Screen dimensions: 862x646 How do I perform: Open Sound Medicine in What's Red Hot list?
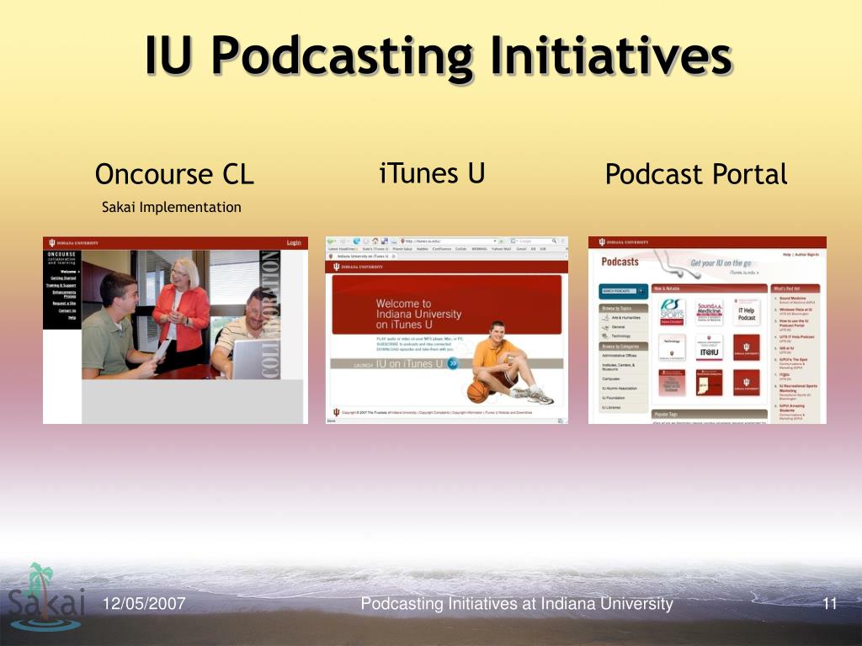793,299
